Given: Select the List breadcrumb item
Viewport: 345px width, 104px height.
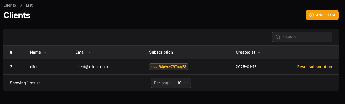Looking at the screenshot, I should (29, 5).
